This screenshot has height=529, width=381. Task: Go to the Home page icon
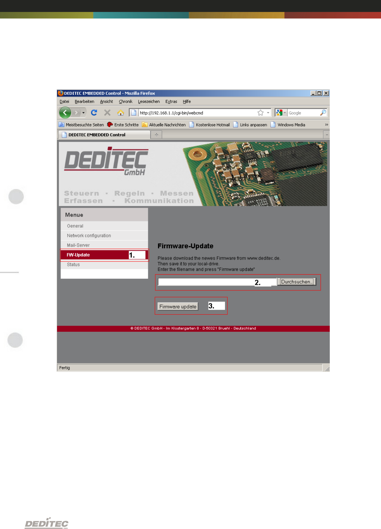[120, 113]
